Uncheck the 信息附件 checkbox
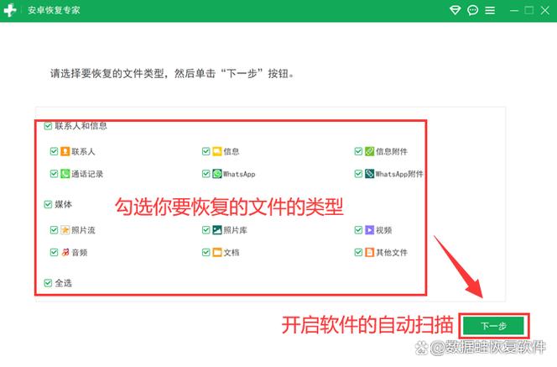This screenshot has height=367, width=557. tap(358, 151)
